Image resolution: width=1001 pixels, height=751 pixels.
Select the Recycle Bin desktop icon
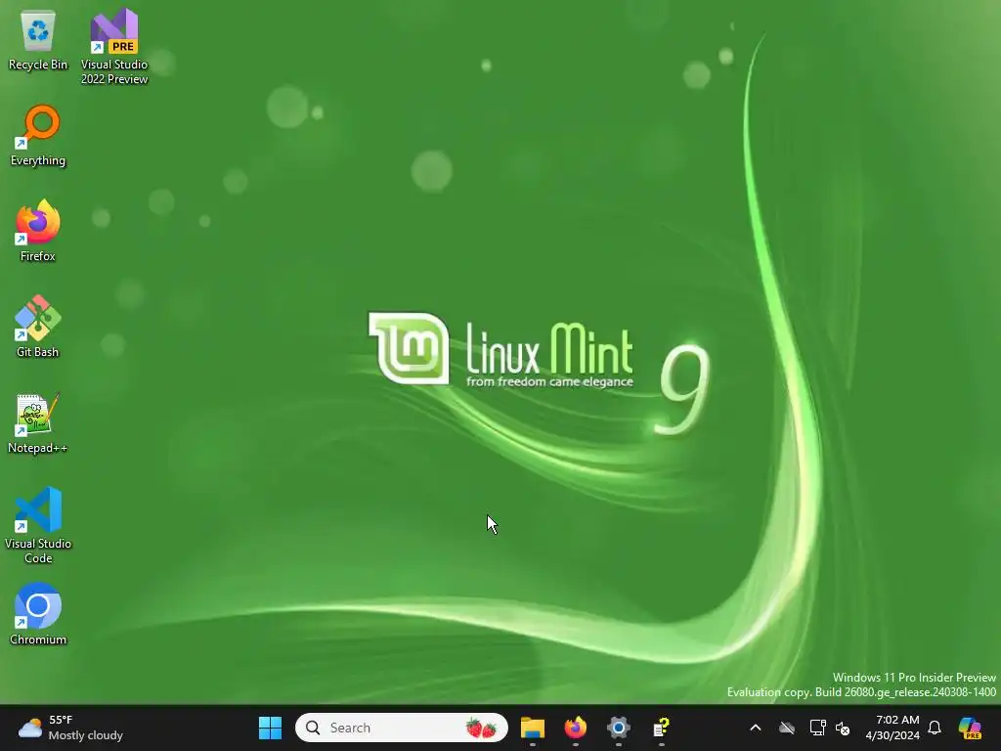tap(38, 40)
